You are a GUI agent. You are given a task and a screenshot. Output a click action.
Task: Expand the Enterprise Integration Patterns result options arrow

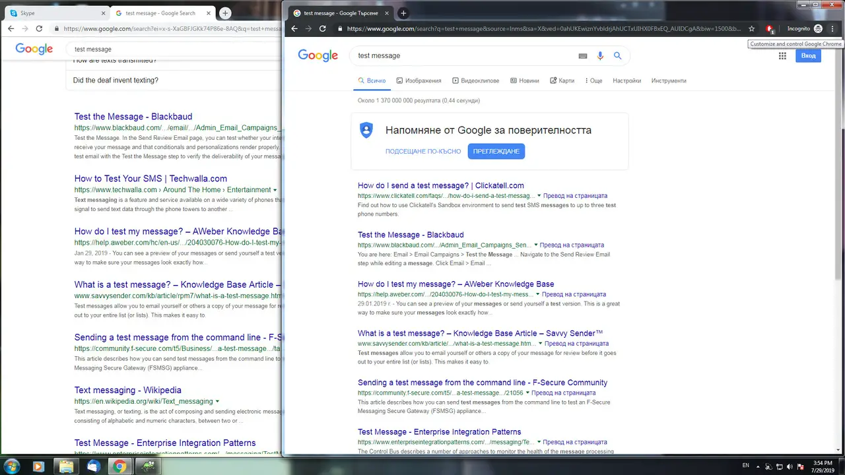539,442
